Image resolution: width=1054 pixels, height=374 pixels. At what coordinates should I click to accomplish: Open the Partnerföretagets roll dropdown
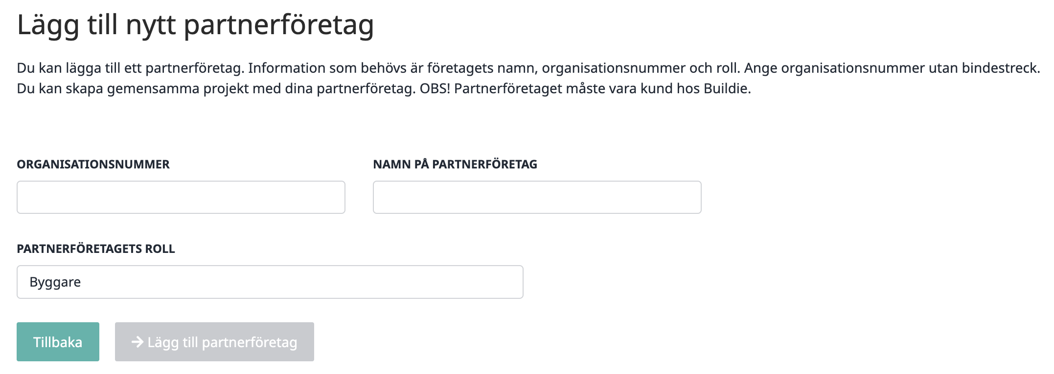click(270, 282)
